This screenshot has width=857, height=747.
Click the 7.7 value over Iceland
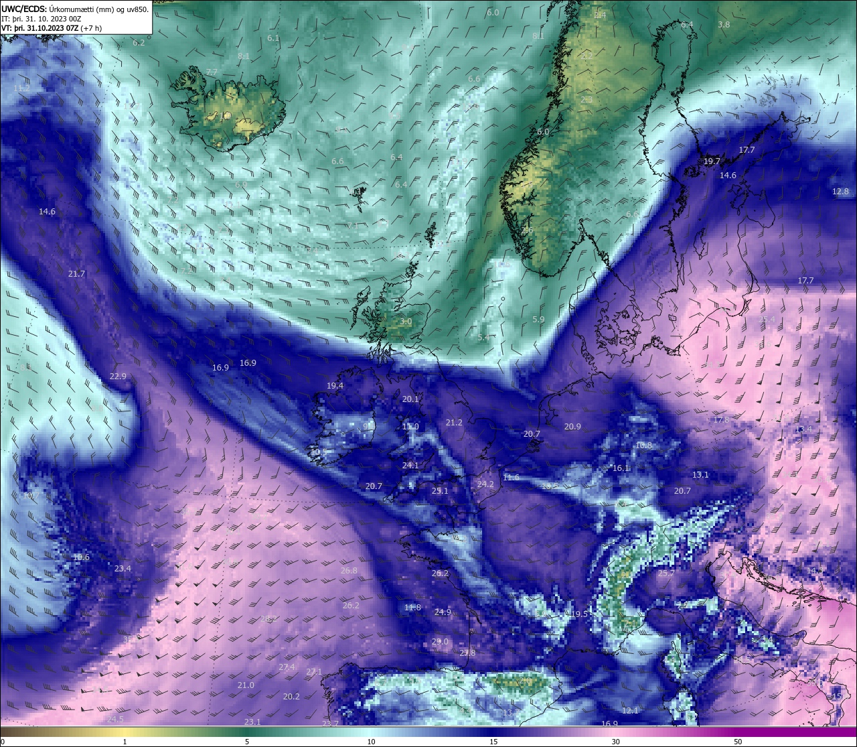[x=212, y=72]
